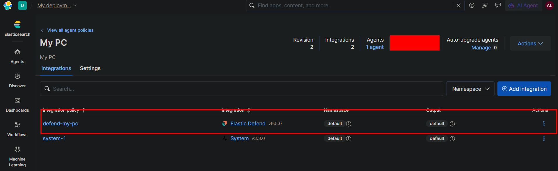Open the celebration news feed icon

[485, 6]
